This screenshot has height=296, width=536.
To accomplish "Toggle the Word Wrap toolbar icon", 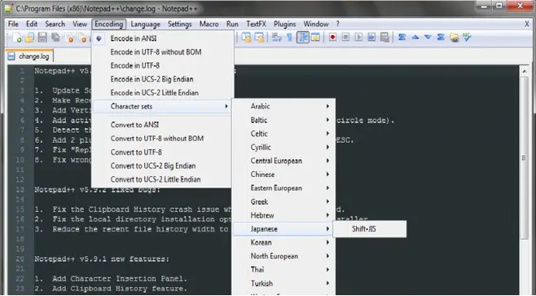I will click(276, 38).
